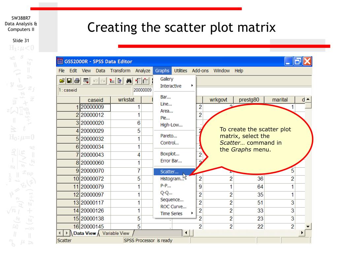
Task: Click the Graphs menu
Action: click(x=162, y=70)
